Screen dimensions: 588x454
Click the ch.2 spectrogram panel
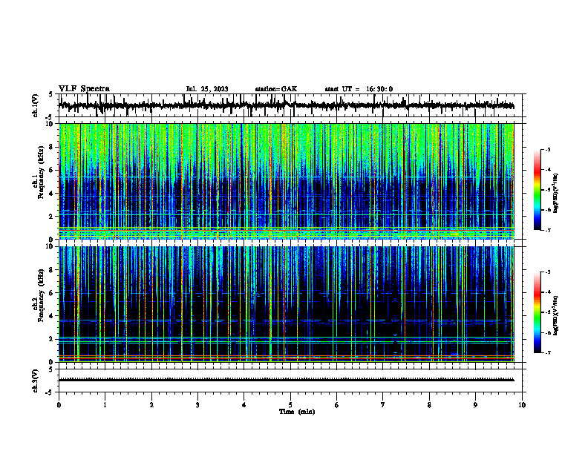click(x=286, y=304)
